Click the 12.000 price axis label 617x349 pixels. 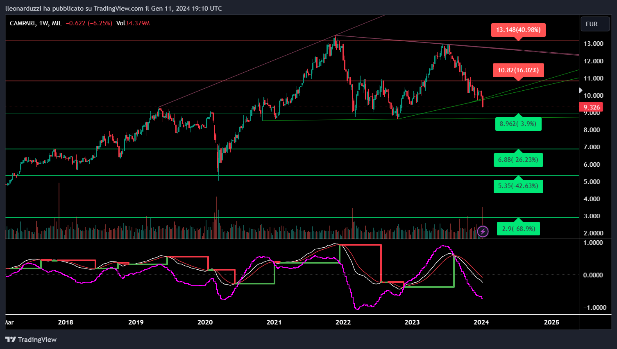coord(593,61)
